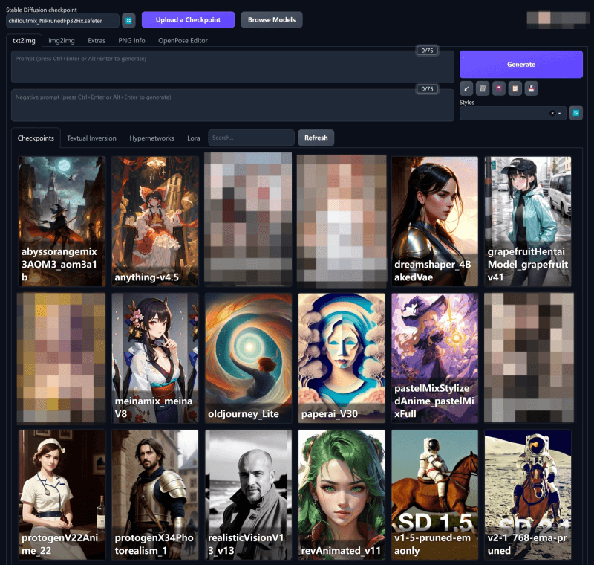Clear selected styles with the x icon
Image resolution: width=594 pixels, height=565 pixels.
552,113
